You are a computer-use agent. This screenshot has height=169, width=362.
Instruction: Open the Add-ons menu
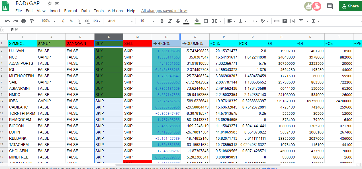[x=115, y=11]
